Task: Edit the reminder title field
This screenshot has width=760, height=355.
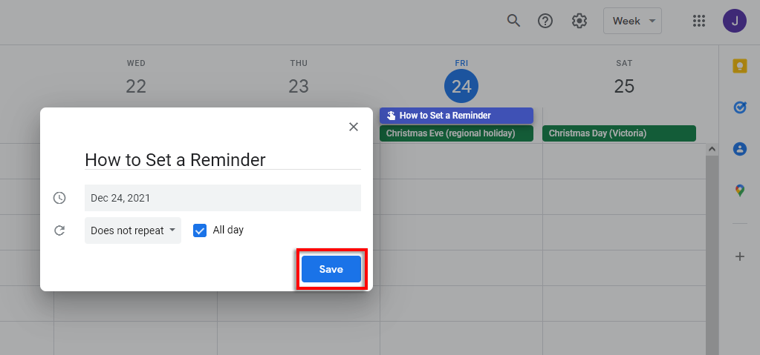Action: (x=222, y=159)
